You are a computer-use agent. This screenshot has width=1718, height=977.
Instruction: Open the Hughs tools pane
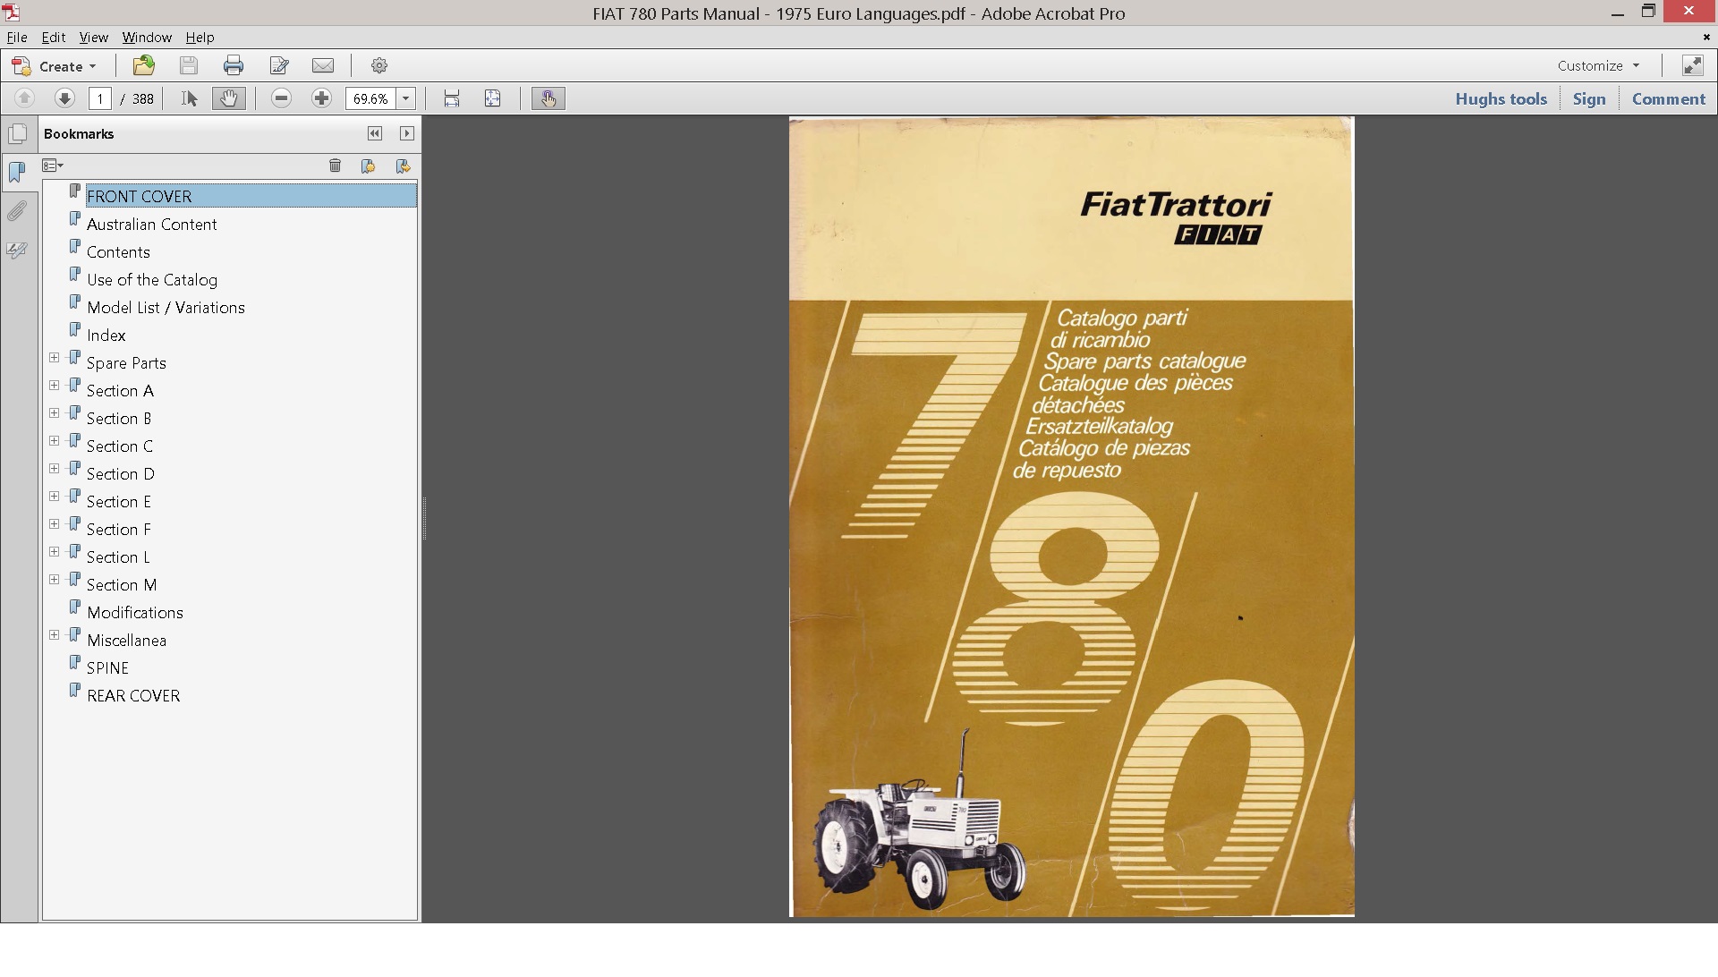click(1501, 99)
